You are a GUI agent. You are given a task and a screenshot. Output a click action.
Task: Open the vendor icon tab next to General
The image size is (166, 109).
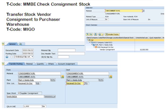[21, 44]
